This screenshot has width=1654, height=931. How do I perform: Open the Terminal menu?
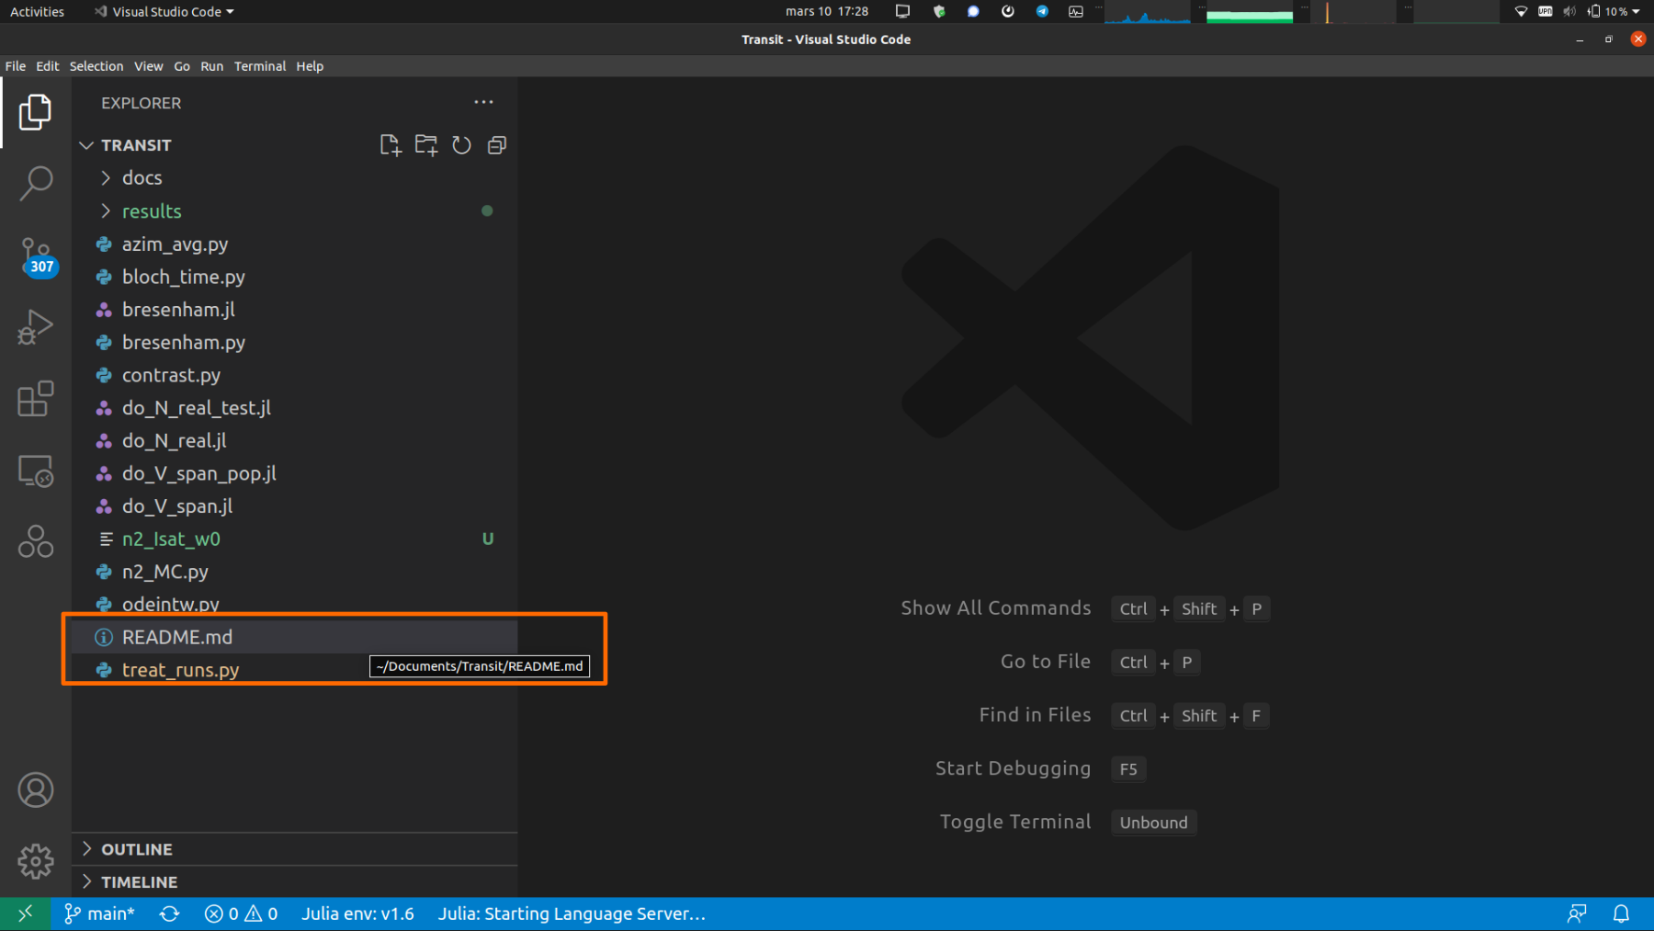point(259,66)
